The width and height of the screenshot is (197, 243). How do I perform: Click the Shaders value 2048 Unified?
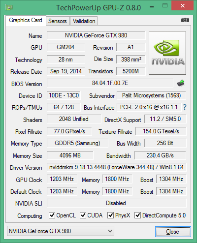pos(74,119)
